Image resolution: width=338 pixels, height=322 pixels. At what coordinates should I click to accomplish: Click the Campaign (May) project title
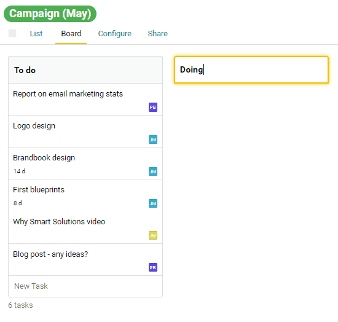[50, 14]
